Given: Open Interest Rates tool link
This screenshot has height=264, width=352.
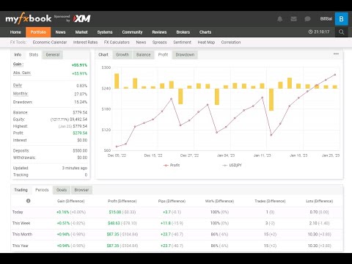Looking at the screenshot, I should (x=85, y=43).
